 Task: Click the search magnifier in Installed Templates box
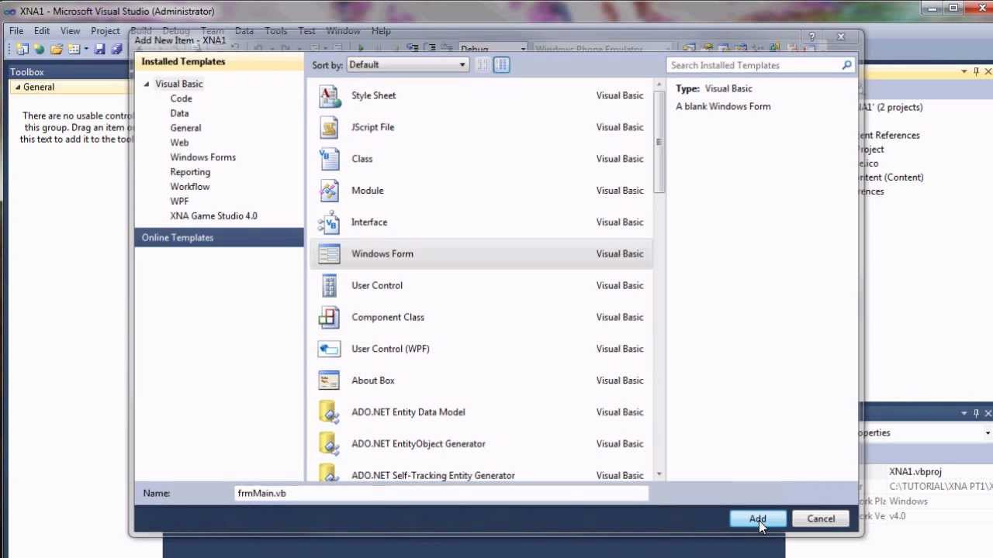click(x=847, y=65)
